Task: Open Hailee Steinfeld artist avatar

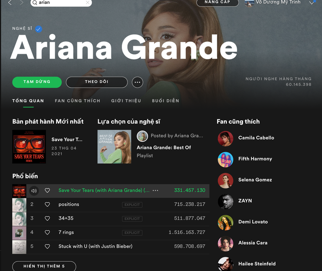Action: [x=225, y=264]
